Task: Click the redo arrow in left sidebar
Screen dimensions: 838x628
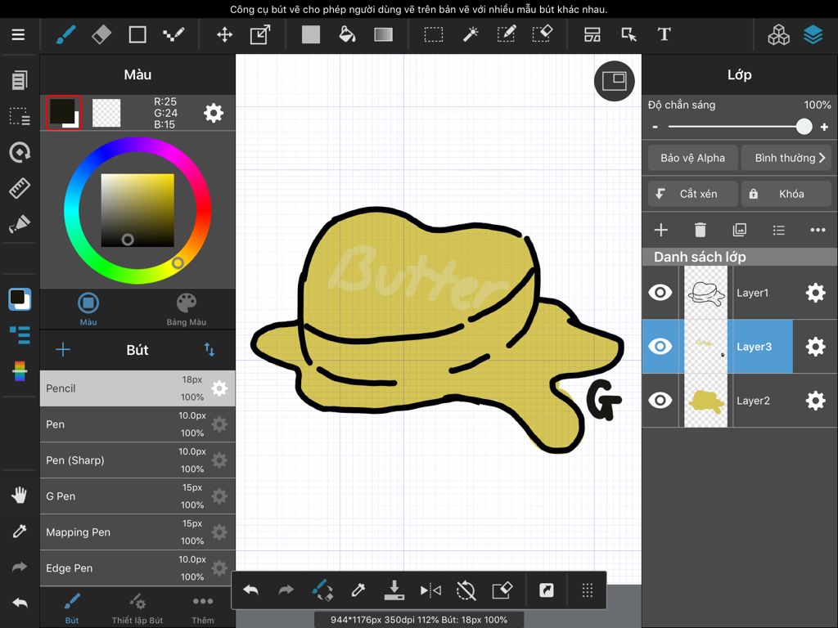Action: pos(20,567)
